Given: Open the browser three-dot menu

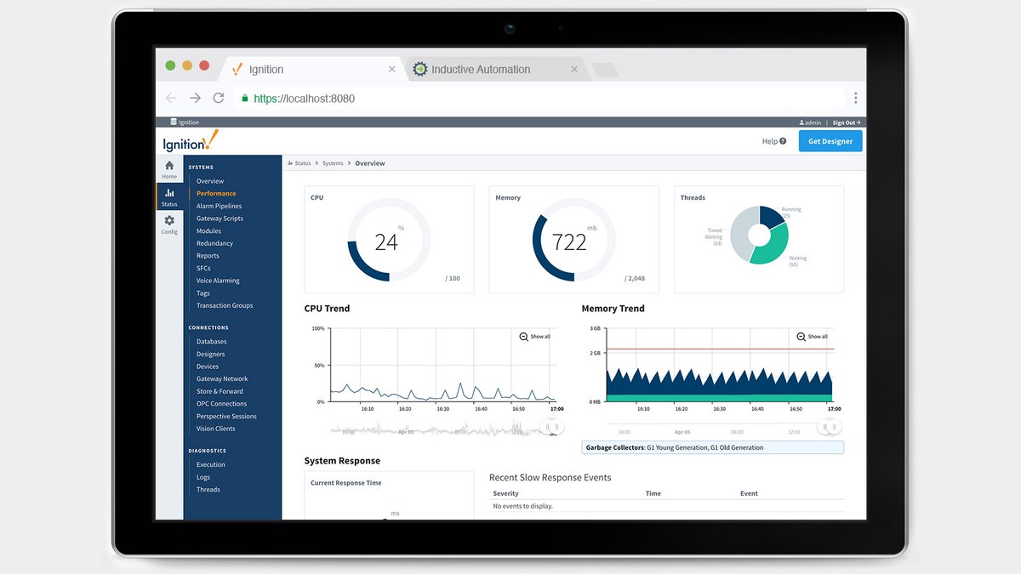Looking at the screenshot, I should (855, 99).
